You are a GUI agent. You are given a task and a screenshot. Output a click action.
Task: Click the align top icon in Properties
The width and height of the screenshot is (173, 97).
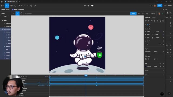155,21
